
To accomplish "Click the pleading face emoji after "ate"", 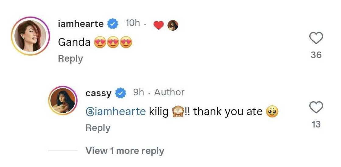I will coord(272,112).
